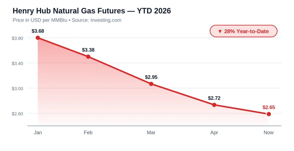Click the Mar x-axis label
This screenshot has height=151, width=294.
(151, 132)
